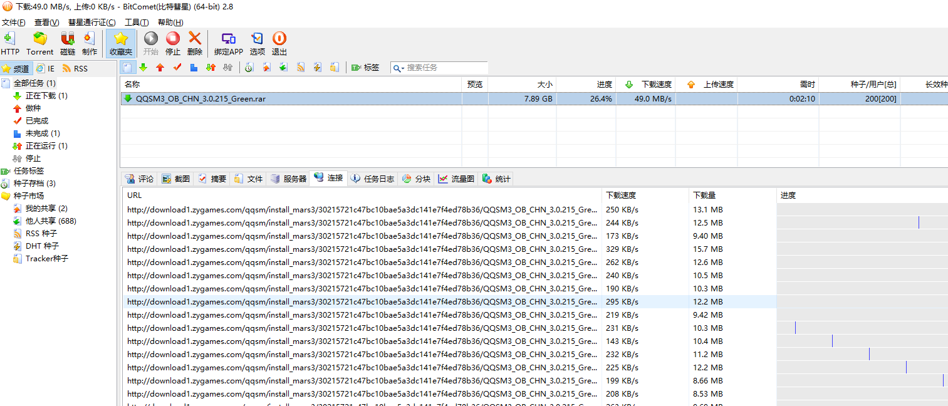Open the 帮助(H) menu
The width and height of the screenshot is (948, 406).
[x=170, y=23]
